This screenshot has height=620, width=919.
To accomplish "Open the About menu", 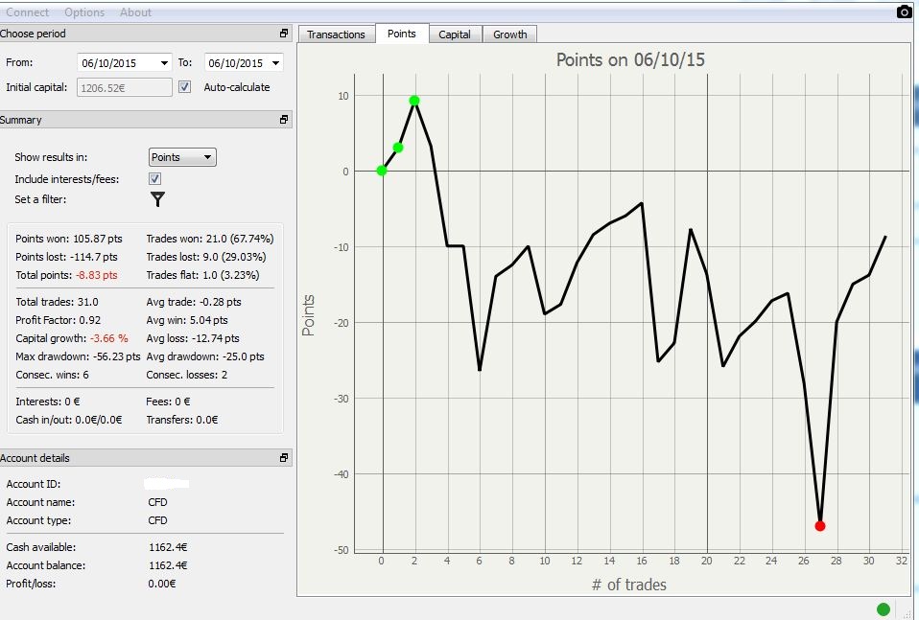I will (x=135, y=12).
